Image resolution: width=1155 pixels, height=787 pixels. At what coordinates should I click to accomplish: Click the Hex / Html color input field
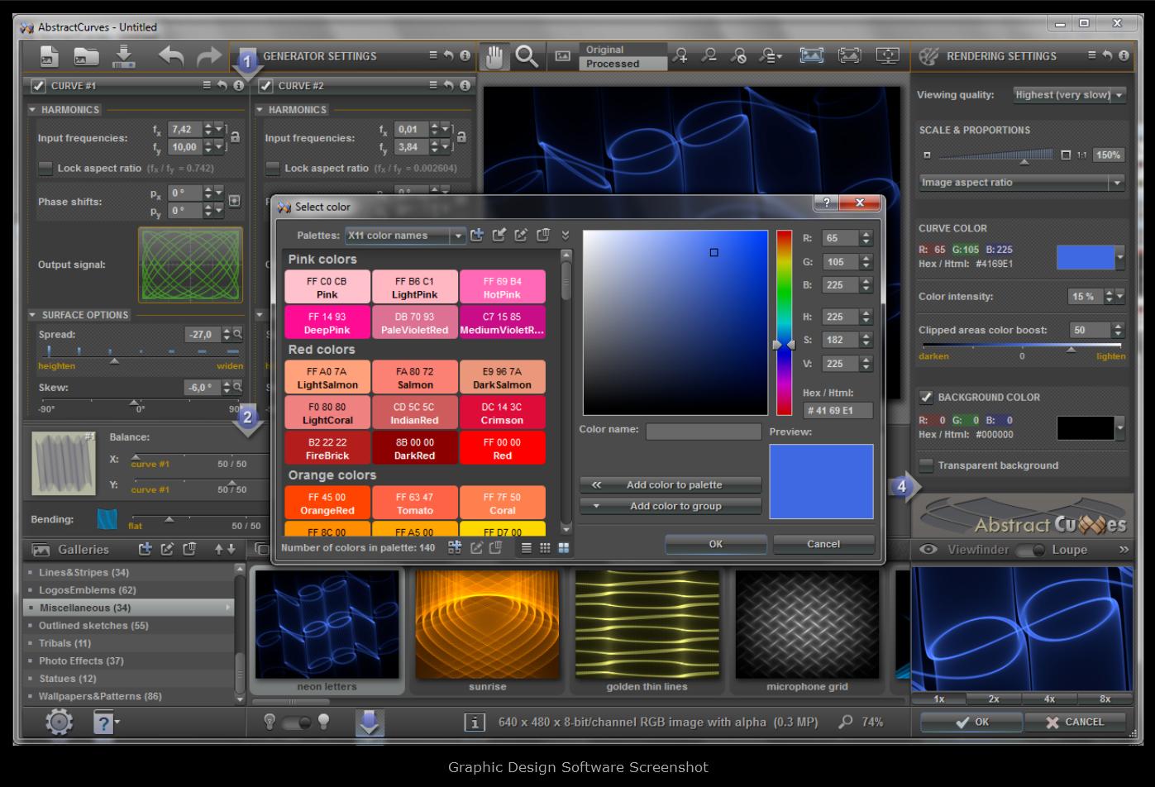coord(838,410)
